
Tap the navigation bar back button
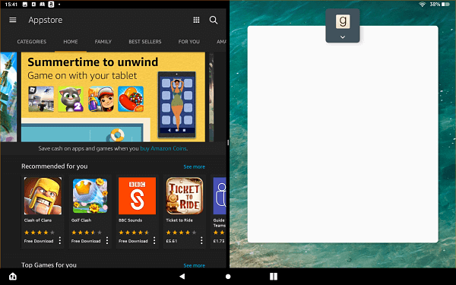pos(182,277)
